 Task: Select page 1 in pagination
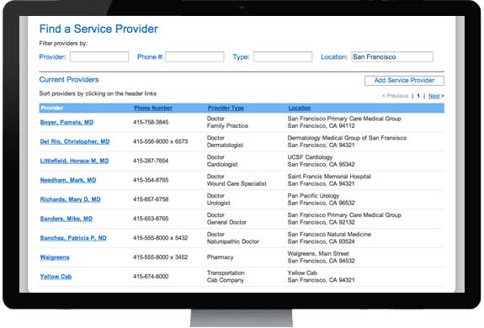pyautogui.click(x=418, y=96)
